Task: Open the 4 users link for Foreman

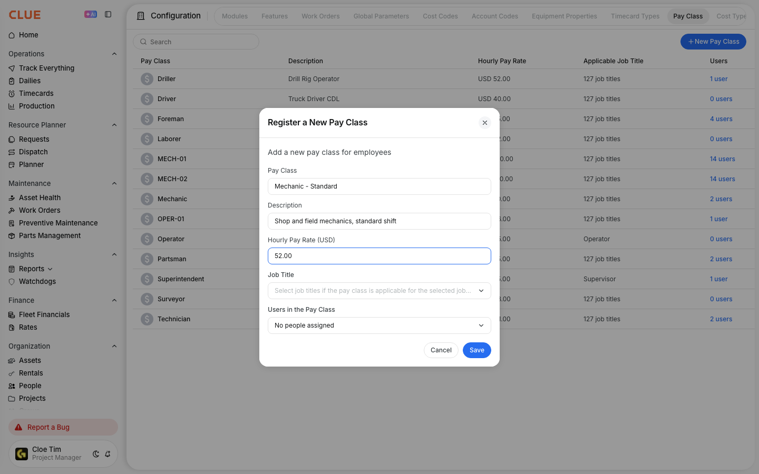Action: coord(721,119)
